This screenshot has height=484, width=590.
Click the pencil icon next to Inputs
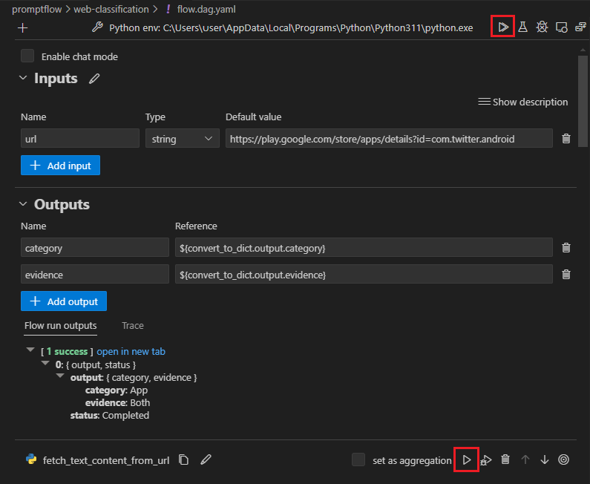(94, 79)
